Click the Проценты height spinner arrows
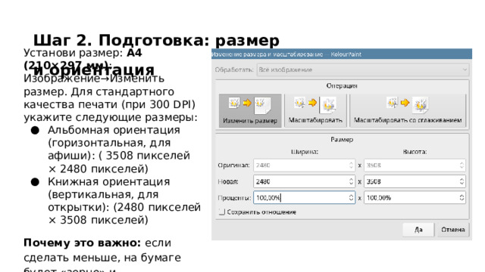The height and width of the screenshot is (272, 485). pos(462,198)
